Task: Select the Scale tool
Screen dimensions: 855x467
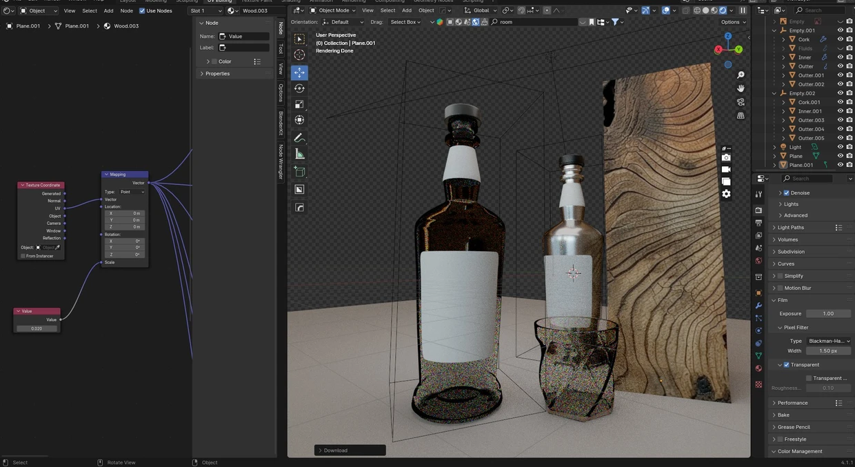Action: tap(299, 104)
